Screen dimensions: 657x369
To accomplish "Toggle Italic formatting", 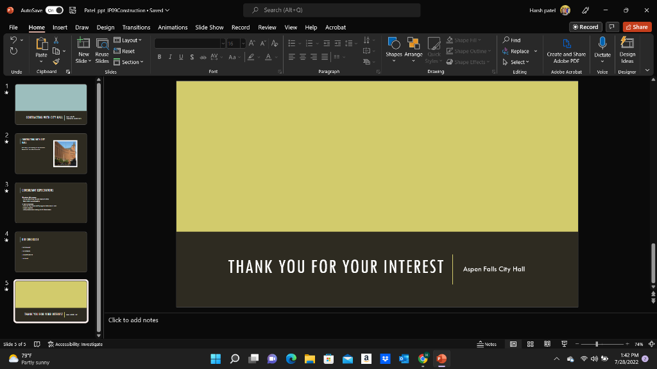I will pyautogui.click(x=169, y=56).
